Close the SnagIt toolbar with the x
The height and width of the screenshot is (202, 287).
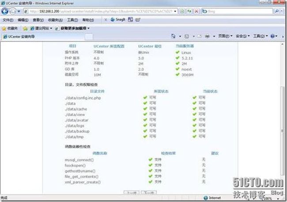click(x=106, y=20)
